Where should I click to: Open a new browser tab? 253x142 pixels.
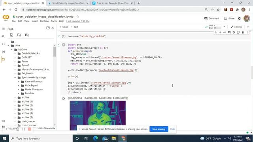coord(139,3)
